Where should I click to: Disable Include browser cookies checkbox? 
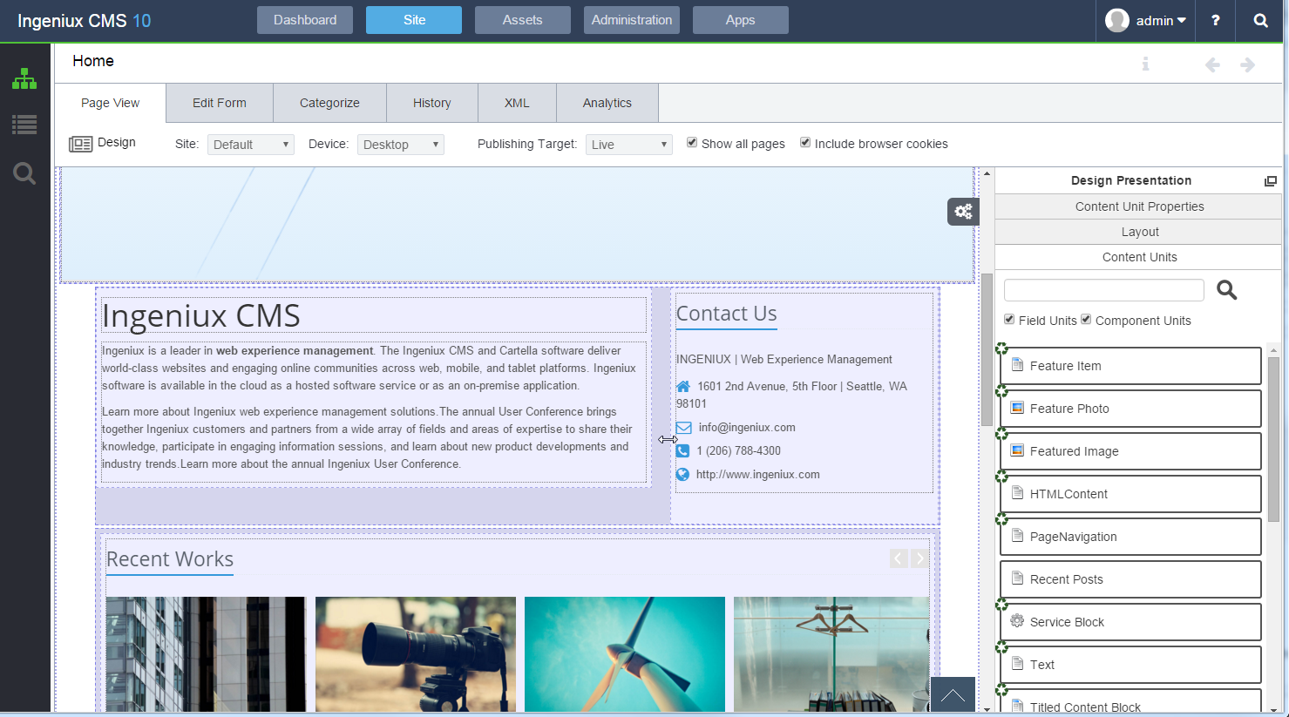point(805,143)
